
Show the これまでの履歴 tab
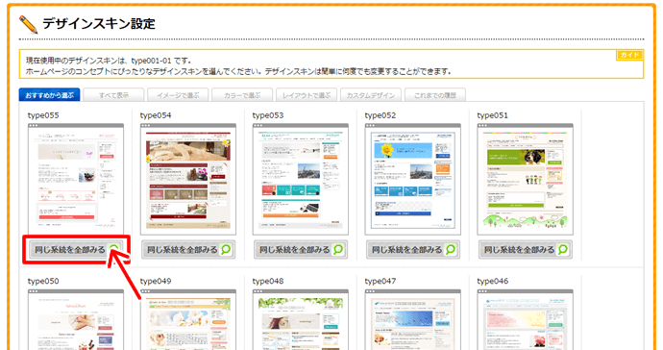[x=435, y=95]
